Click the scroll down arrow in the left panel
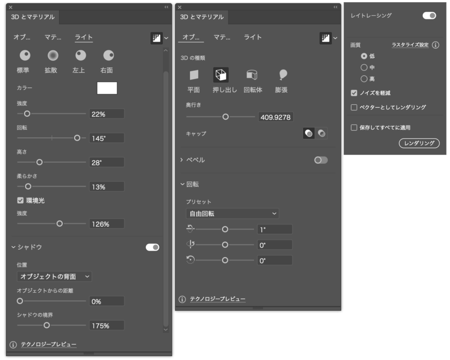This screenshot has width=450, height=360. coord(166,330)
